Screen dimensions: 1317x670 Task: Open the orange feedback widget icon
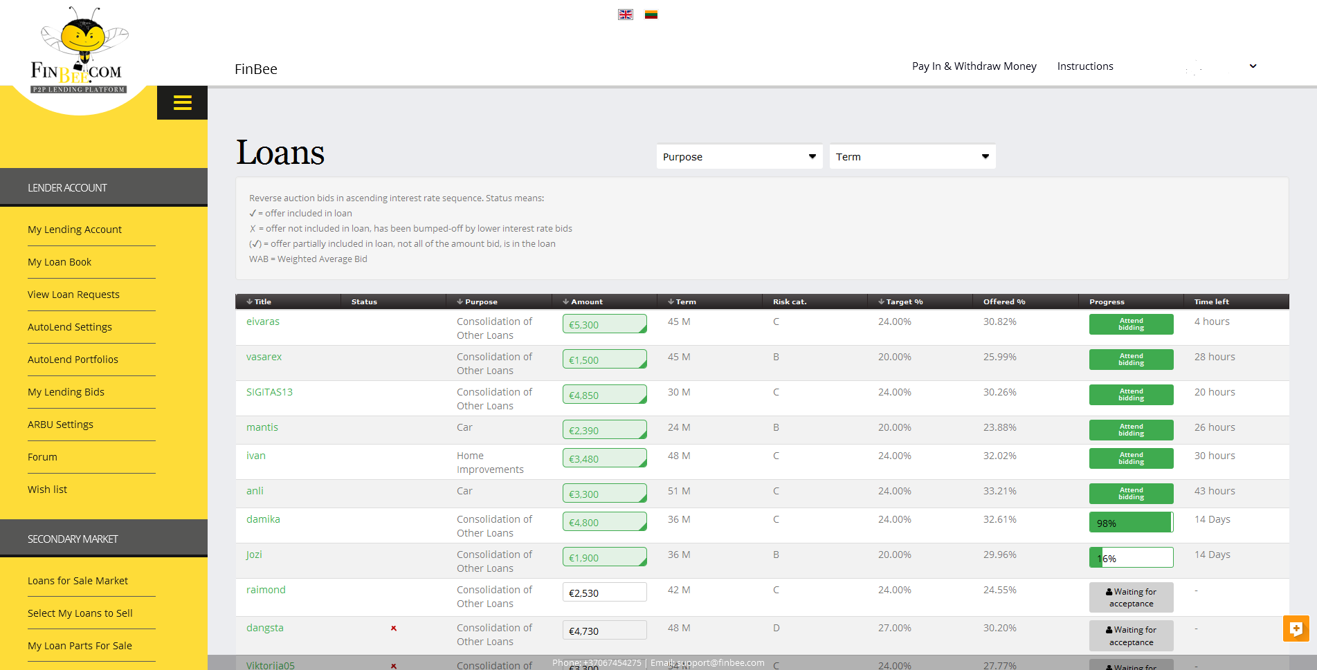(x=1296, y=629)
